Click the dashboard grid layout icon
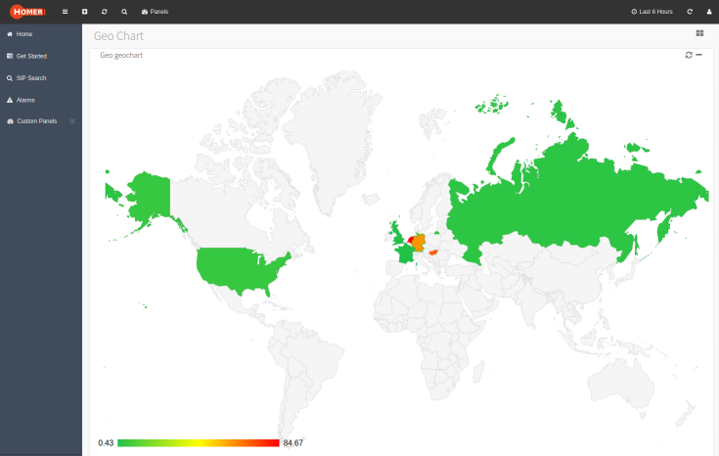This screenshot has width=719, height=456. (x=699, y=33)
